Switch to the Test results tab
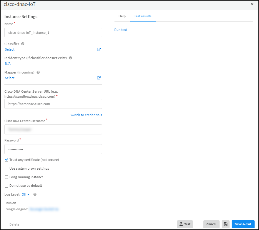The image size is (259, 230). point(143,16)
